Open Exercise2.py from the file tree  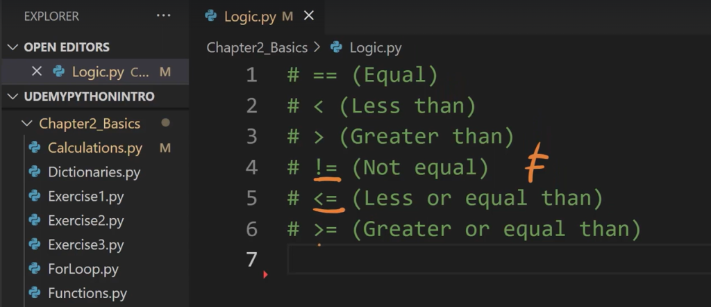click(85, 221)
